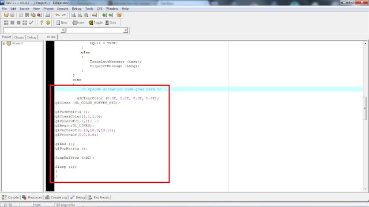Click the Compile and Run icon
The height and width of the screenshot is (207, 369).
pyautogui.click(x=18, y=22)
